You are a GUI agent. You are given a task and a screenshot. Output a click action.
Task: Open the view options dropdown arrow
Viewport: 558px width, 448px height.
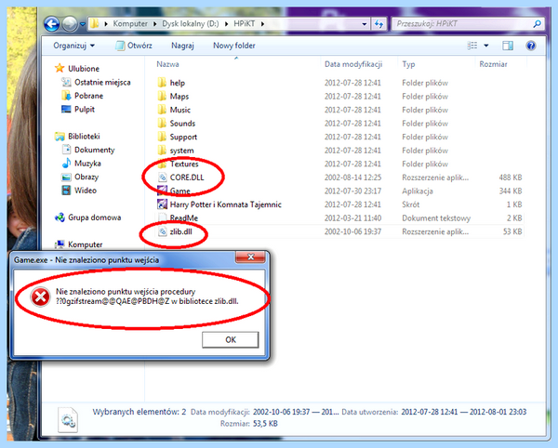pos(486,46)
